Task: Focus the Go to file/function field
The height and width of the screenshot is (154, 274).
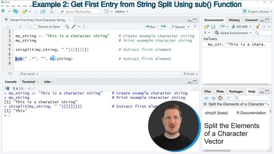Action: (x=79, y=12)
